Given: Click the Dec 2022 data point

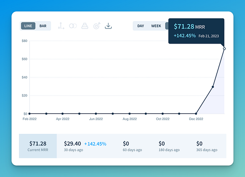Looking at the screenshot, I should [x=196, y=114].
